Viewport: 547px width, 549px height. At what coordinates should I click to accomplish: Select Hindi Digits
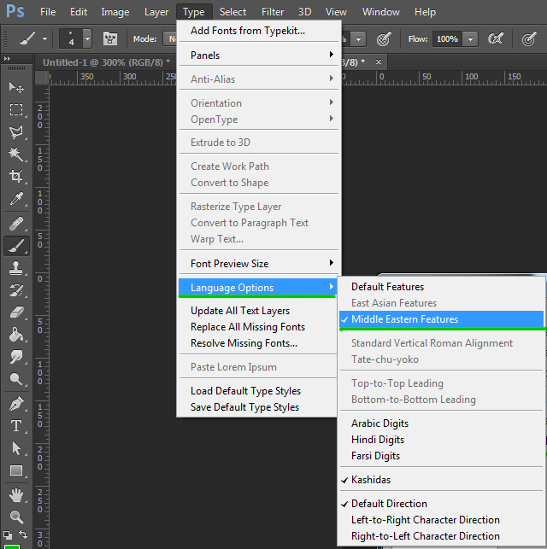pos(441,440)
